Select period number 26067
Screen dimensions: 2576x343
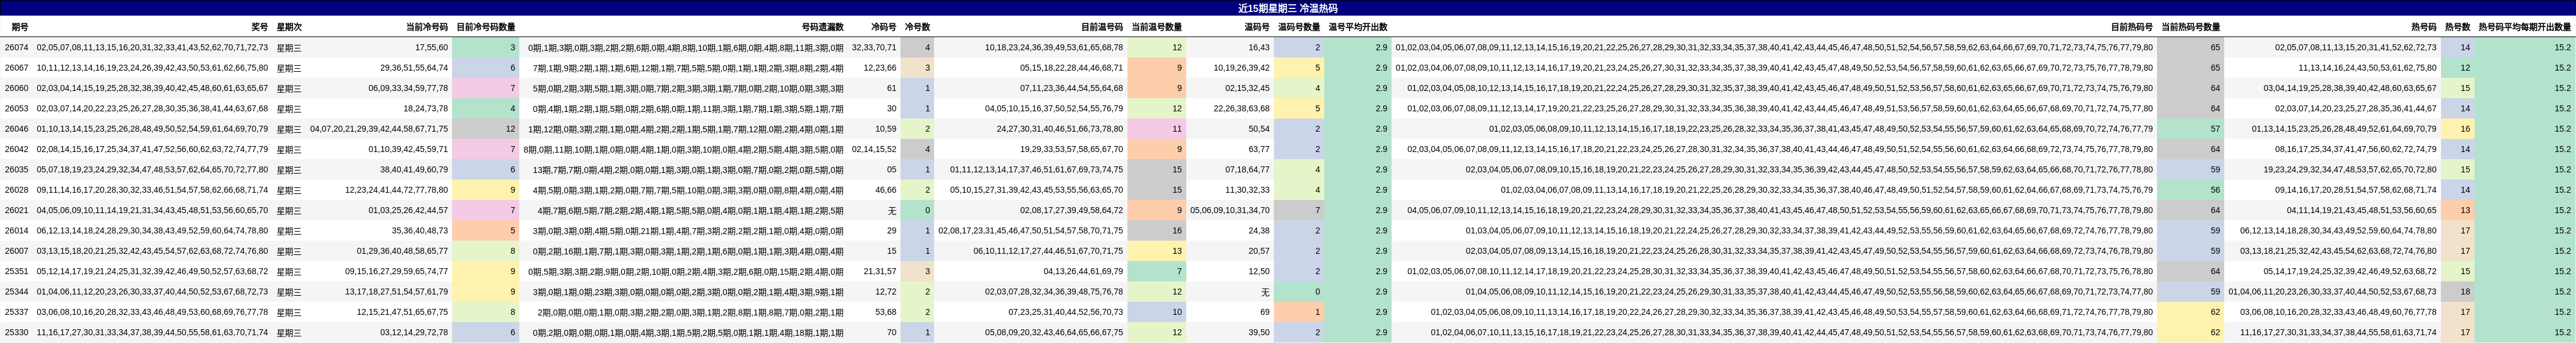[x=17, y=68]
